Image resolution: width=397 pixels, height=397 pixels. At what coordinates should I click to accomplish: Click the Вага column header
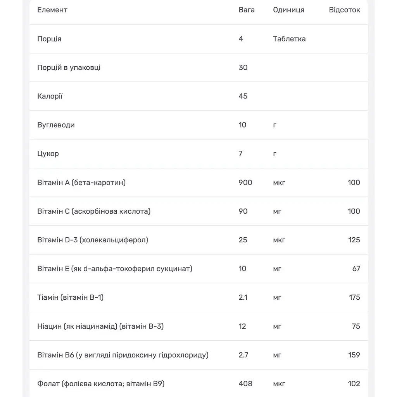(x=246, y=10)
